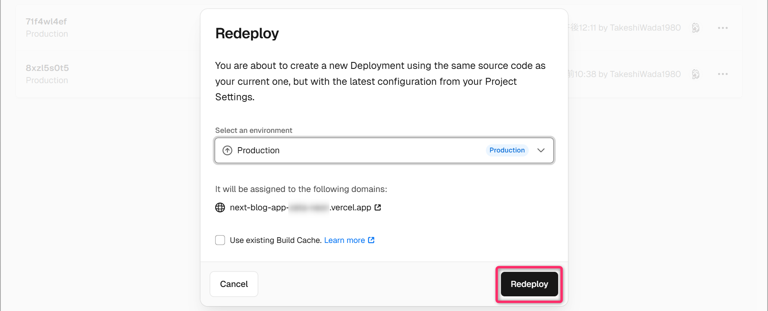Screen dimensions: 768x311
Task: Enable the Use existing Build Cache checkbox
Action: (220, 240)
